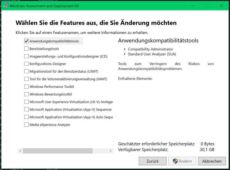Image resolution: width=230 pixels, height=170 pixels.
Task: Enable the Bereitstellungstools checkbox
Action: click(26, 49)
